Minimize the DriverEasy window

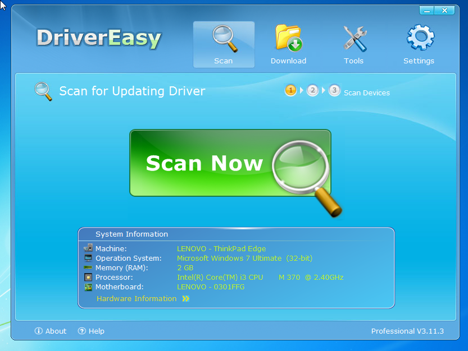tap(427, 11)
